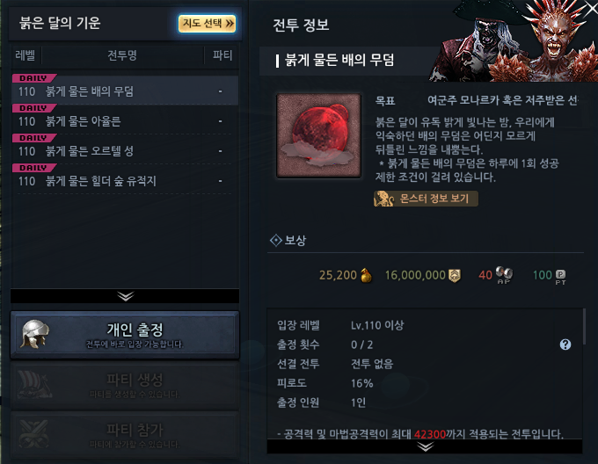This screenshot has height=464, width=598.
Task: Click the gold pouch reward icon
Action: [x=366, y=275]
